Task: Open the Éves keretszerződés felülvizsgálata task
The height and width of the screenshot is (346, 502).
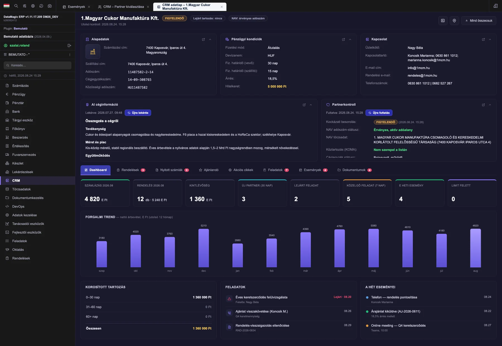Action: [x=288, y=300]
